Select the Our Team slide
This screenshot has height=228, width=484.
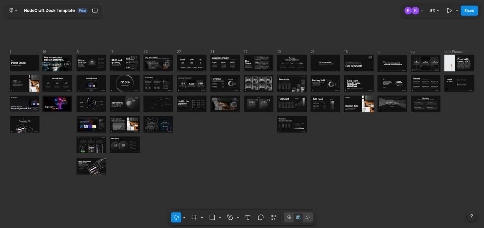[x=258, y=63]
